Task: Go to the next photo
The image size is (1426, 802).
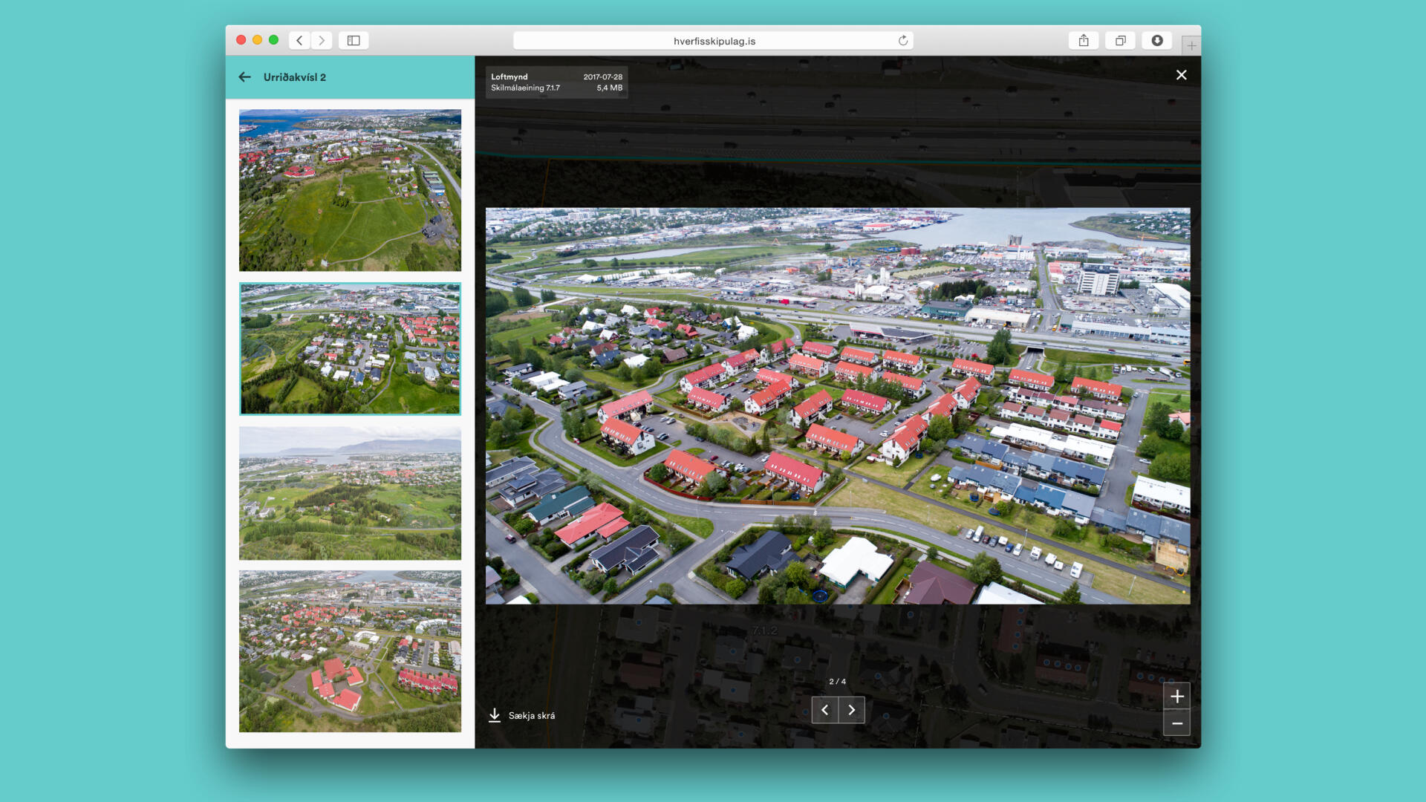Action: [852, 711]
